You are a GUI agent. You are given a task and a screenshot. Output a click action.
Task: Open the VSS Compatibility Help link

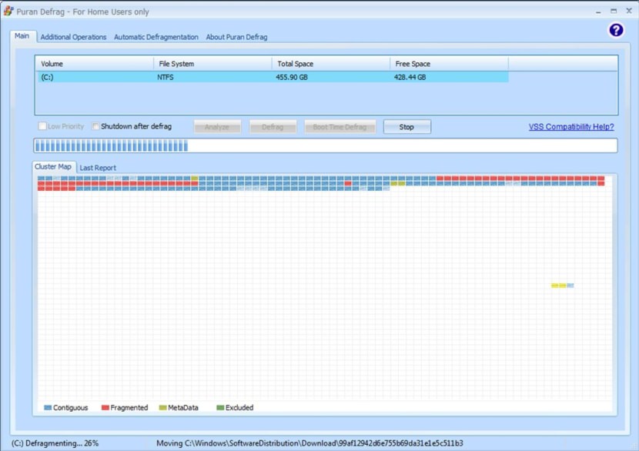tap(571, 127)
